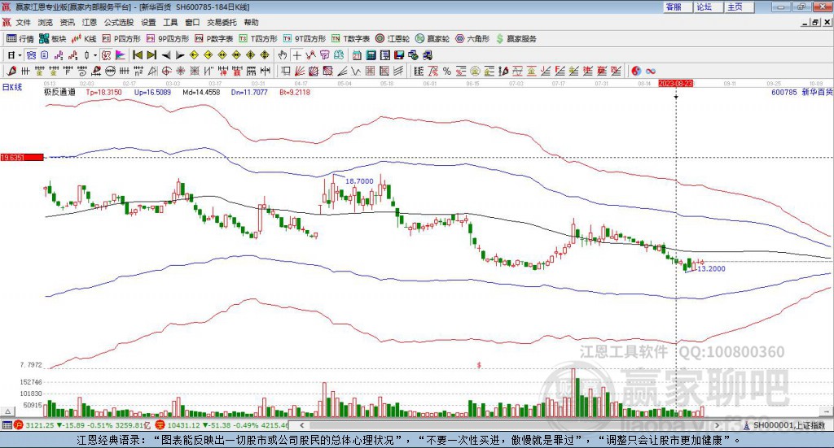The image size is (834, 448).
Task: Select the oval ellipse drawing tool
Action: click(x=111, y=71)
